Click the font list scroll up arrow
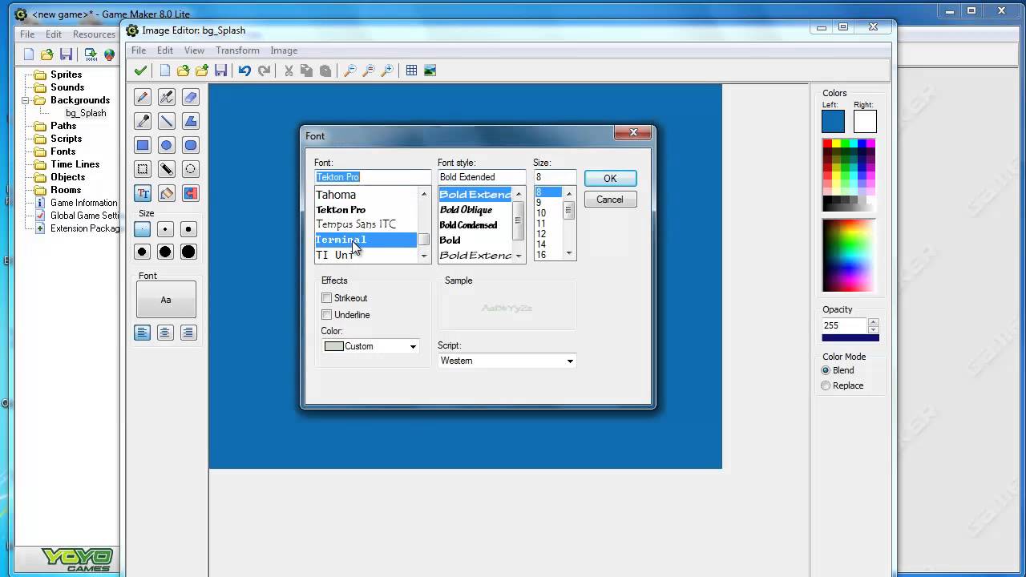This screenshot has height=577, width=1026. point(424,194)
